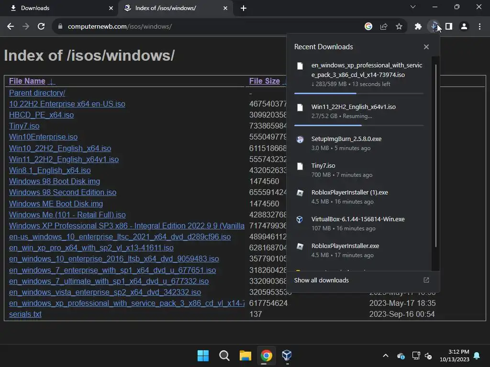Open en_windows_7_ultimate_with_sp1 iso link
Viewport: 490px width, 367px height.
(x=109, y=281)
